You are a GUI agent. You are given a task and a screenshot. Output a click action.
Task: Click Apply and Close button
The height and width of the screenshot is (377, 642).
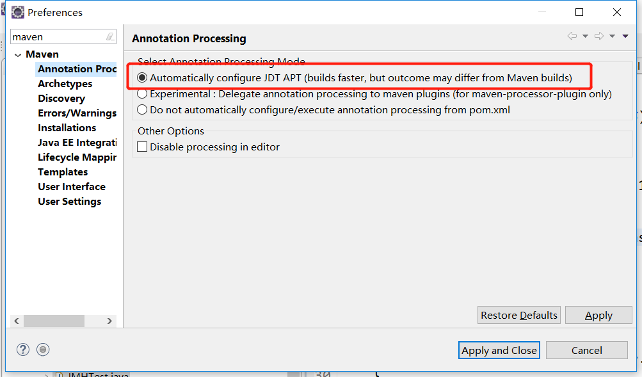click(499, 350)
